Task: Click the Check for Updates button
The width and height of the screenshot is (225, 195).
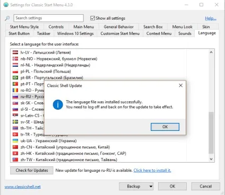Action: (32, 170)
